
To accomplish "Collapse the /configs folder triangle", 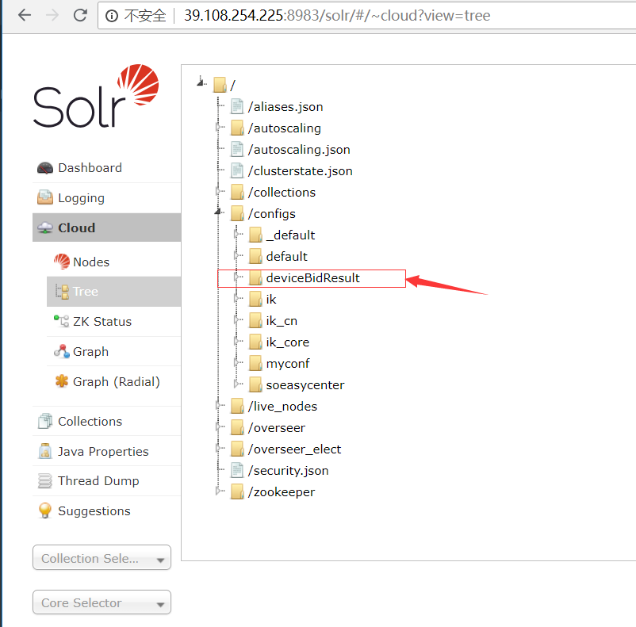I will [x=219, y=212].
